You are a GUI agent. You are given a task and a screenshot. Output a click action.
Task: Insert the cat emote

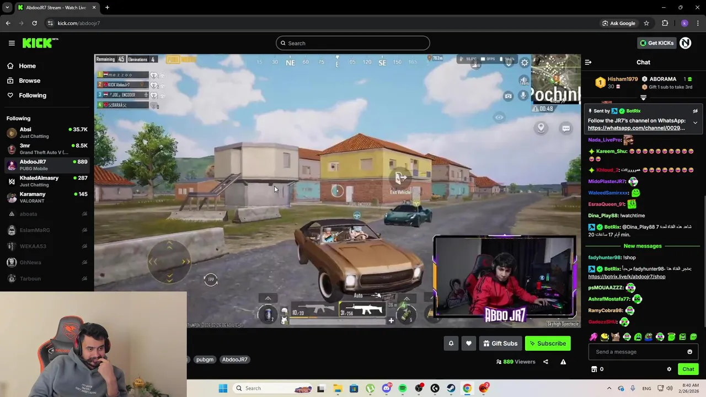[x=616, y=337]
